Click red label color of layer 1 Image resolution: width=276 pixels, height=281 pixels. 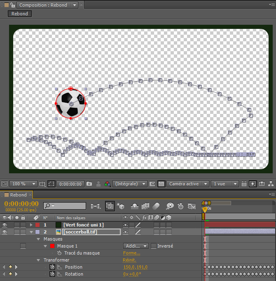pos(37,225)
